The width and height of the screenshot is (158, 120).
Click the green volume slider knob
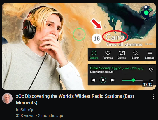(x=133, y=80)
